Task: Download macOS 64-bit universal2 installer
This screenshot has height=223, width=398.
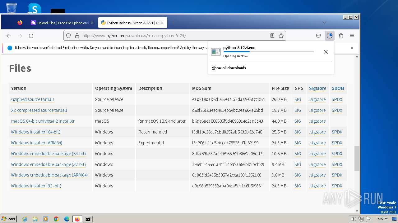Action: [43, 121]
